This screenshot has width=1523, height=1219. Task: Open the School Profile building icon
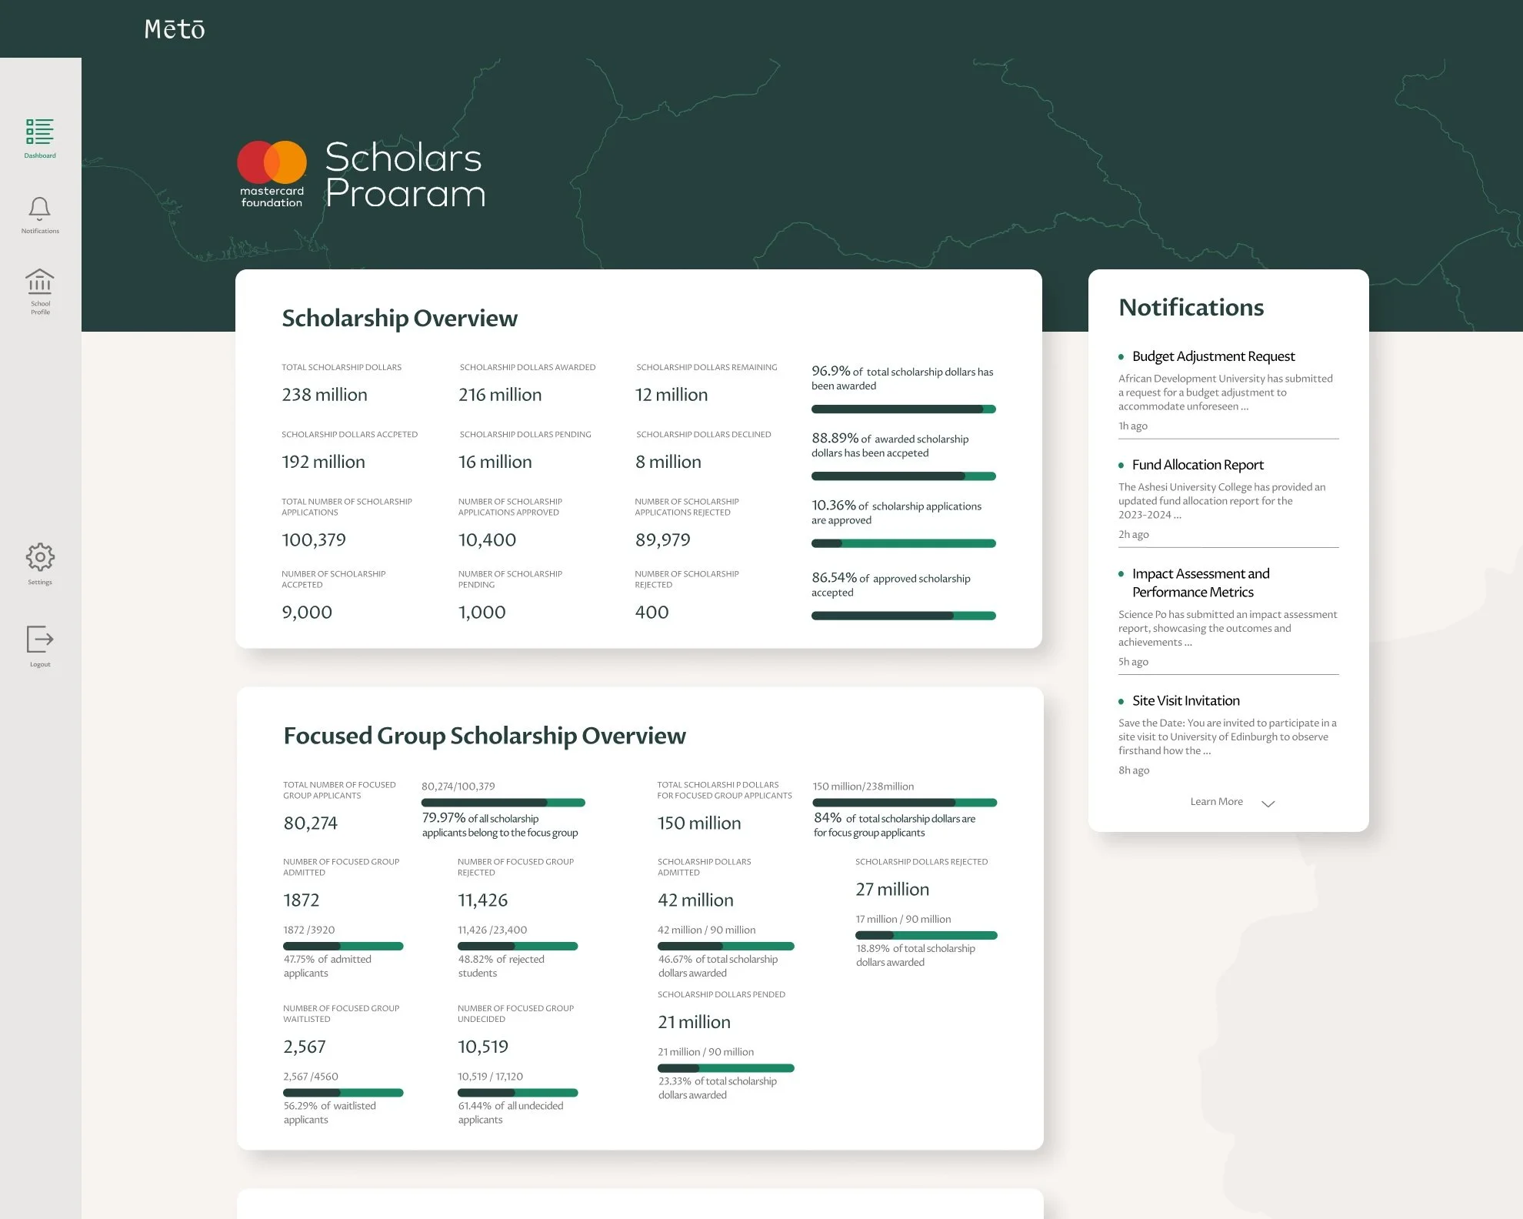point(39,282)
